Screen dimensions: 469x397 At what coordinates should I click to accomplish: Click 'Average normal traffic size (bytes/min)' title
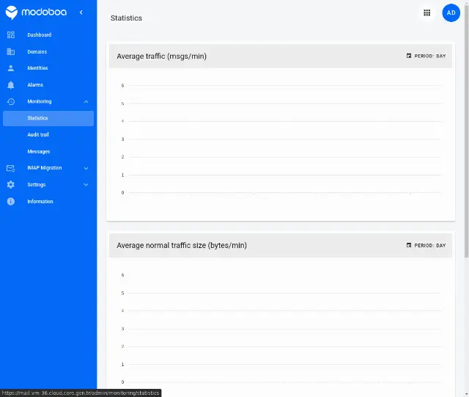coord(182,245)
